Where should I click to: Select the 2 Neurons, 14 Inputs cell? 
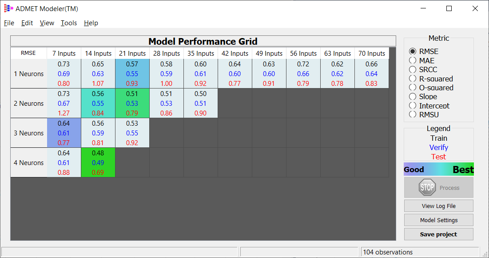(98, 104)
